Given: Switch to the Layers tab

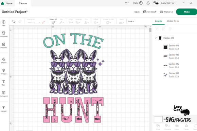Looking at the screenshot, I should click(158, 21).
